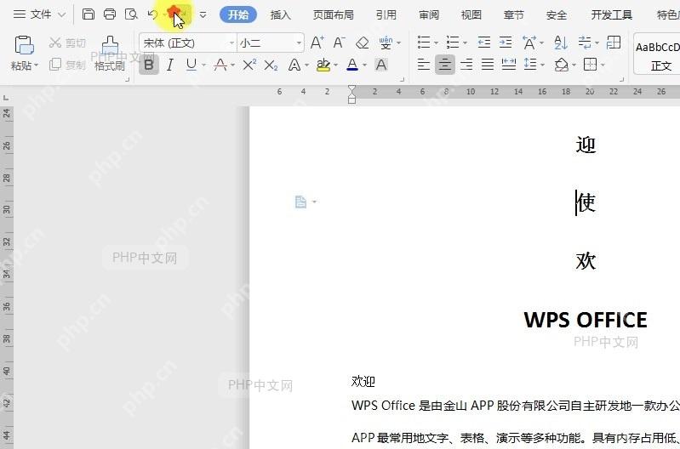The height and width of the screenshot is (449, 680).
Task: Open Print Preview icon
Action: tap(131, 14)
